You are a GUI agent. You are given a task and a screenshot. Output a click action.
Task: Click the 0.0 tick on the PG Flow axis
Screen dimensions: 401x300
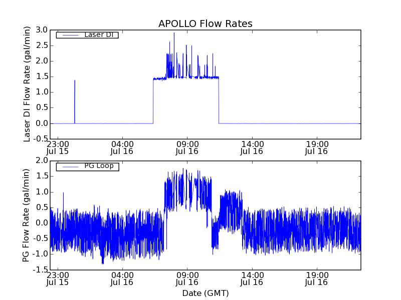click(x=42, y=223)
